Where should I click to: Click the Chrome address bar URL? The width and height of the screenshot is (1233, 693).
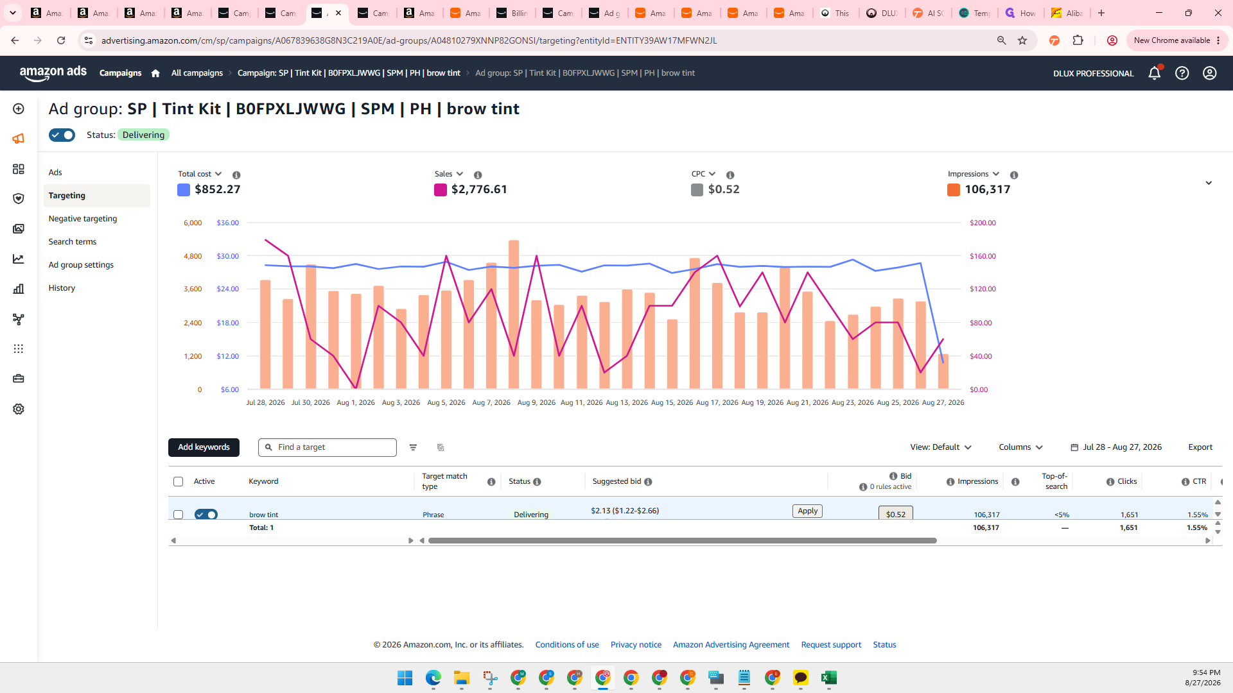click(x=409, y=40)
